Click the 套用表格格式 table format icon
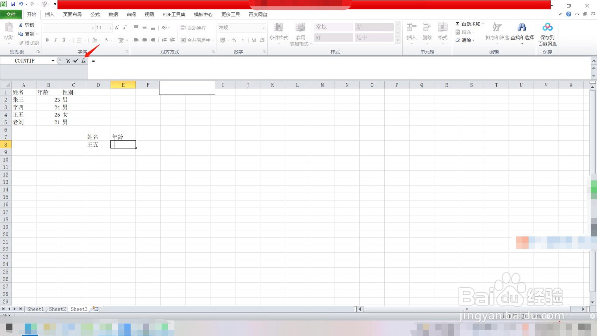 point(300,27)
